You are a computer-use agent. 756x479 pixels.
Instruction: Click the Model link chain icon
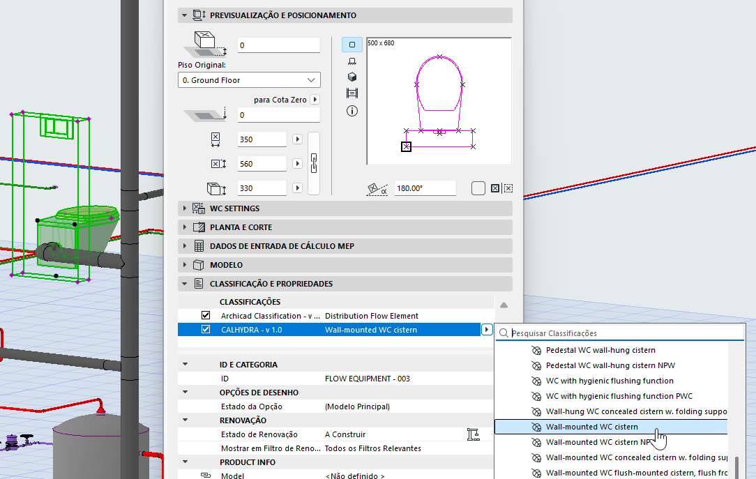pos(206,476)
